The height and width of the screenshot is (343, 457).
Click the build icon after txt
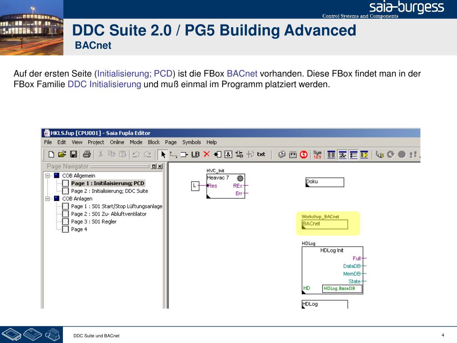coord(282,154)
